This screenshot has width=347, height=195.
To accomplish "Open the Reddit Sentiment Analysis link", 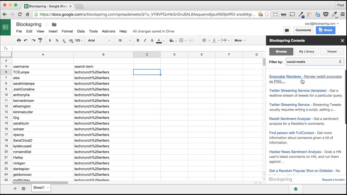I will click(290, 119).
